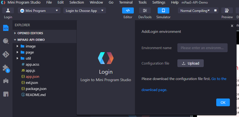
Task: Open the Go menu
Action: 111,2
